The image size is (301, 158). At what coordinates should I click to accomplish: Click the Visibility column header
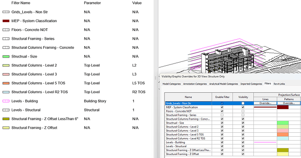(243, 97)
